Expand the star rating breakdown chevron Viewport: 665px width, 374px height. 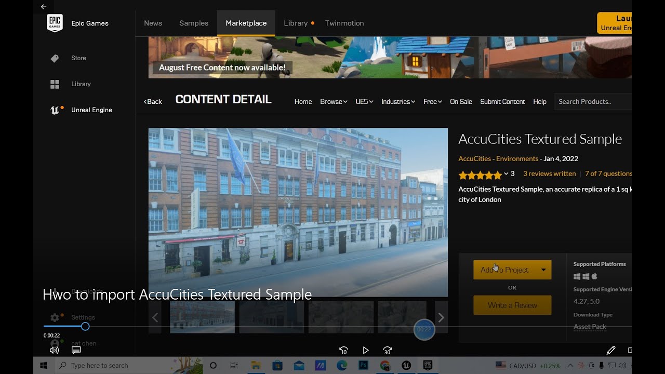pos(506,174)
